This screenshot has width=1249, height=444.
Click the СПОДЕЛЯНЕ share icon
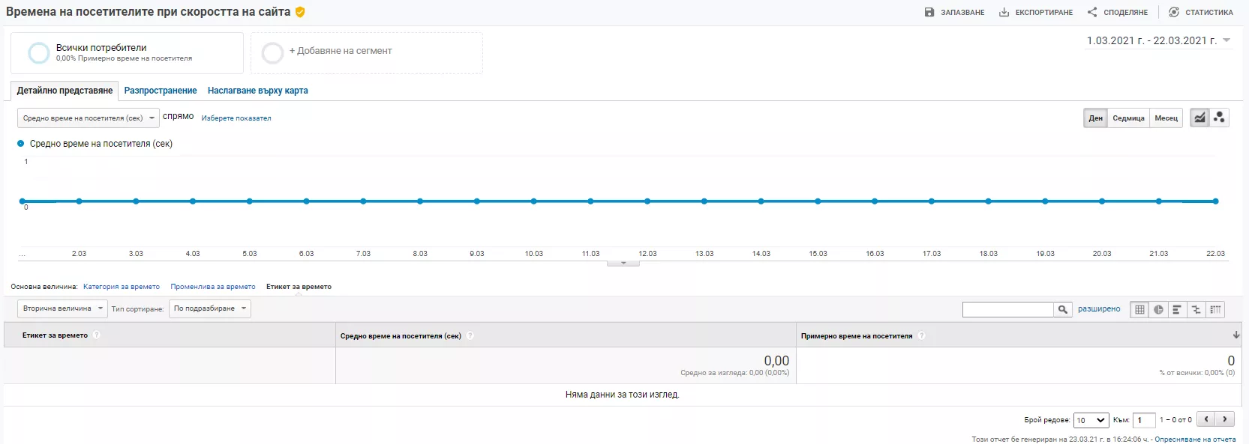pos(1092,12)
